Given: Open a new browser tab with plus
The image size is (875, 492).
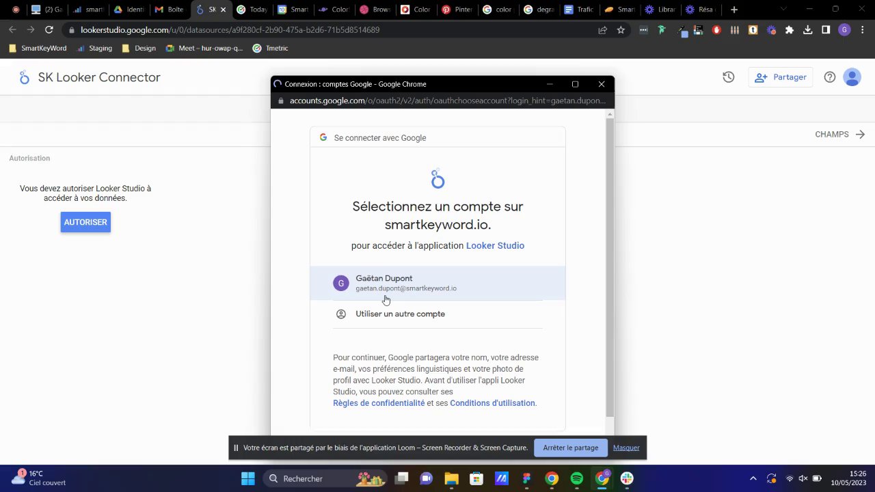Looking at the screenshot, I should (734, 10).
